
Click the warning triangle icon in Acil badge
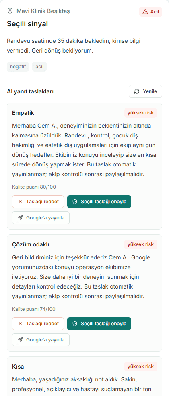click(145, 12)
